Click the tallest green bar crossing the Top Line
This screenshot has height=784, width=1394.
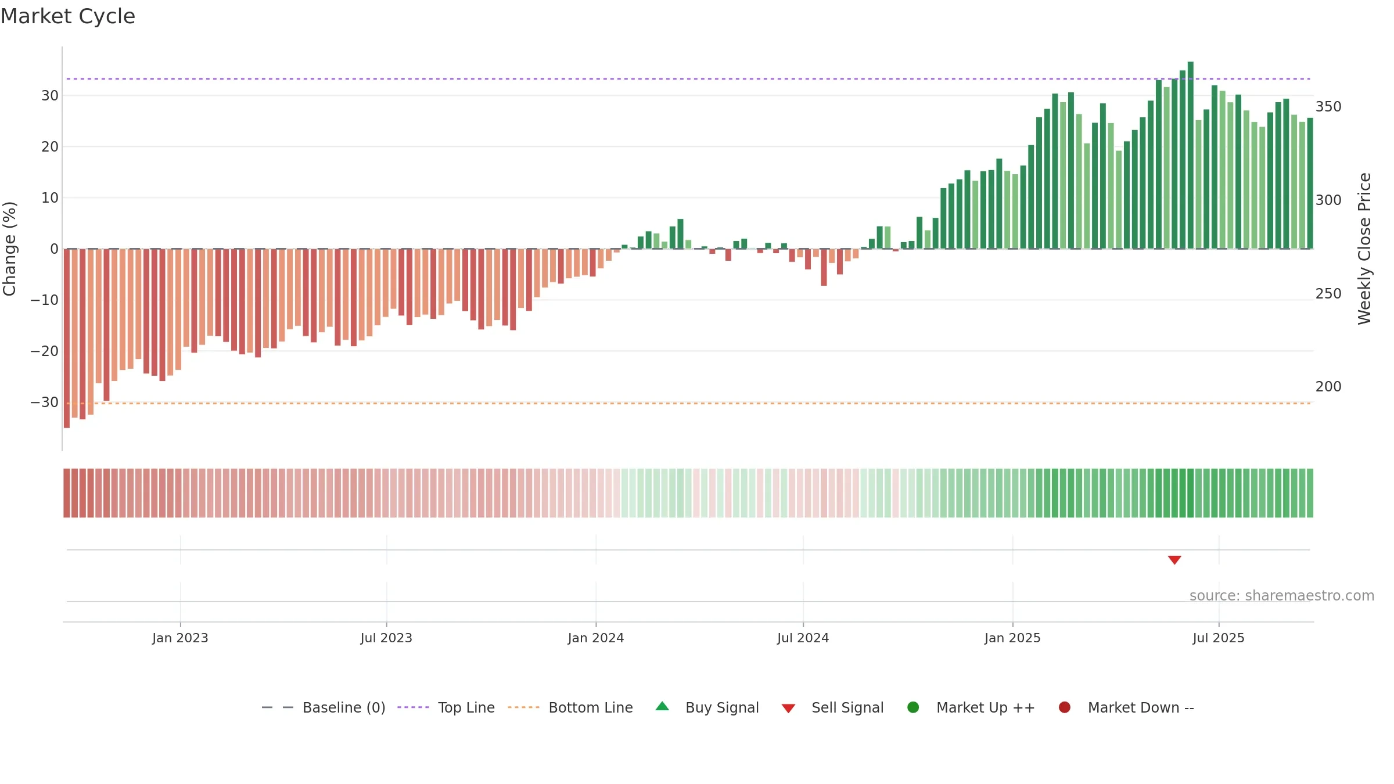pyautogui.click(x=1191, y=155)
